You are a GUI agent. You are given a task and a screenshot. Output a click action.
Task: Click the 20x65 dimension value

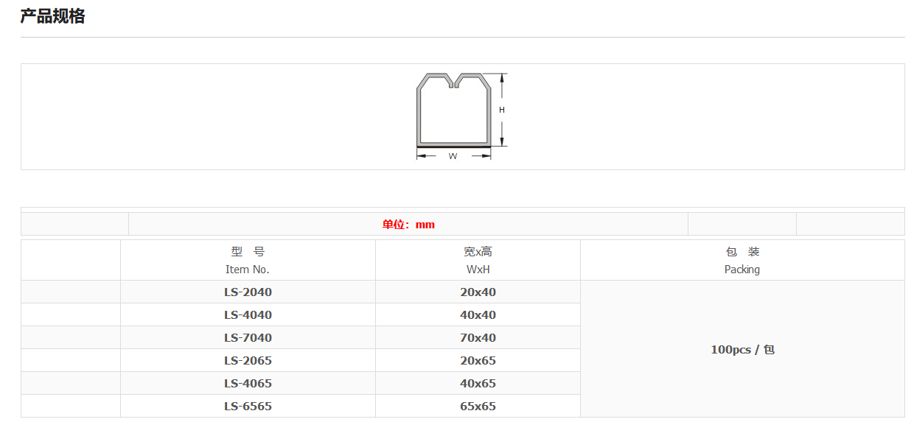(478, 361)
